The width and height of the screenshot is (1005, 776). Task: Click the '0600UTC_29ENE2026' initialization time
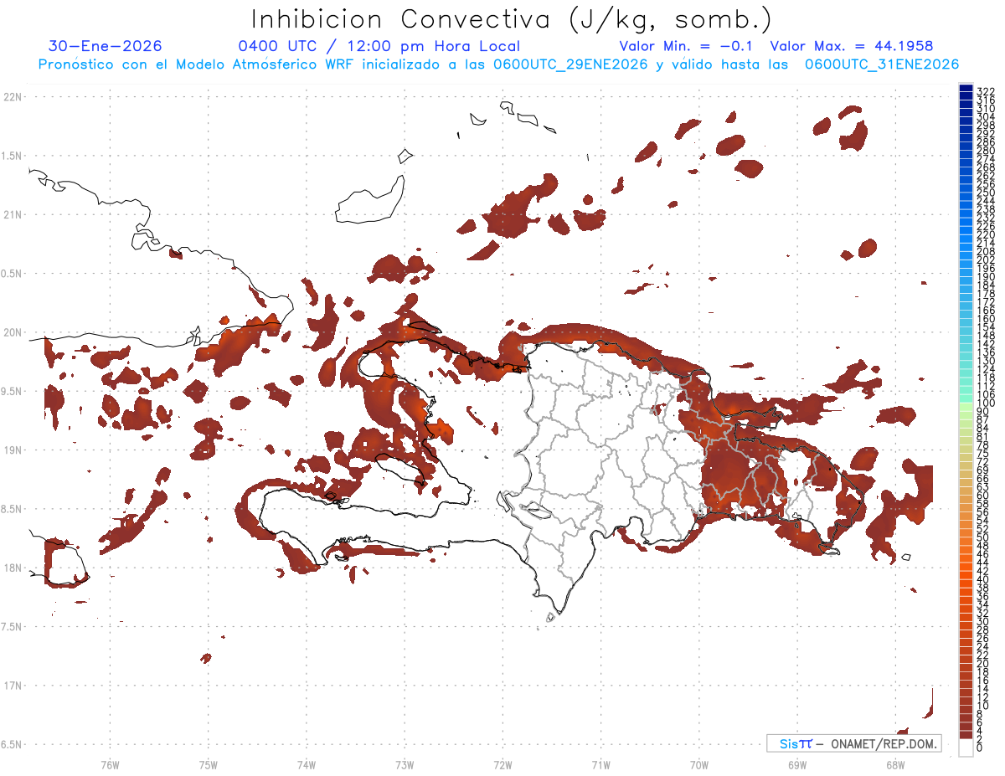click(570, 64)
